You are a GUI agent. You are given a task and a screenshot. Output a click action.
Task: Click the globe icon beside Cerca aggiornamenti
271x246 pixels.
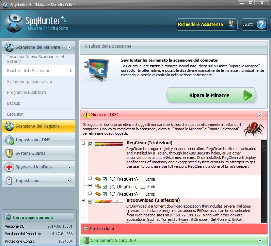click(9, 217)
